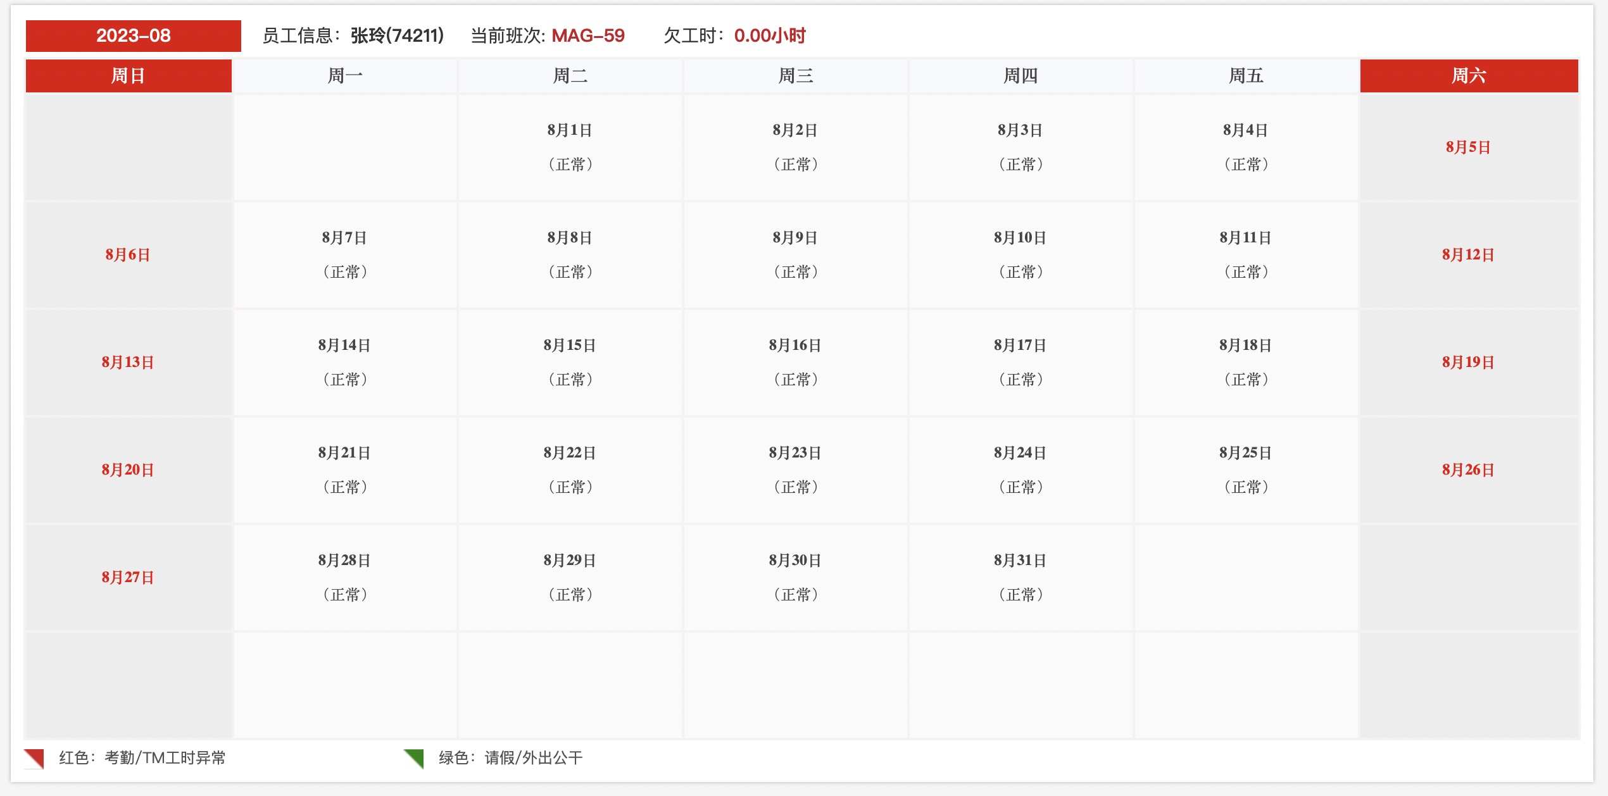The height and width of the screenshot is (796, 1608).
Task: Click the 周五 column header
Action: (x=1246, y=76)
